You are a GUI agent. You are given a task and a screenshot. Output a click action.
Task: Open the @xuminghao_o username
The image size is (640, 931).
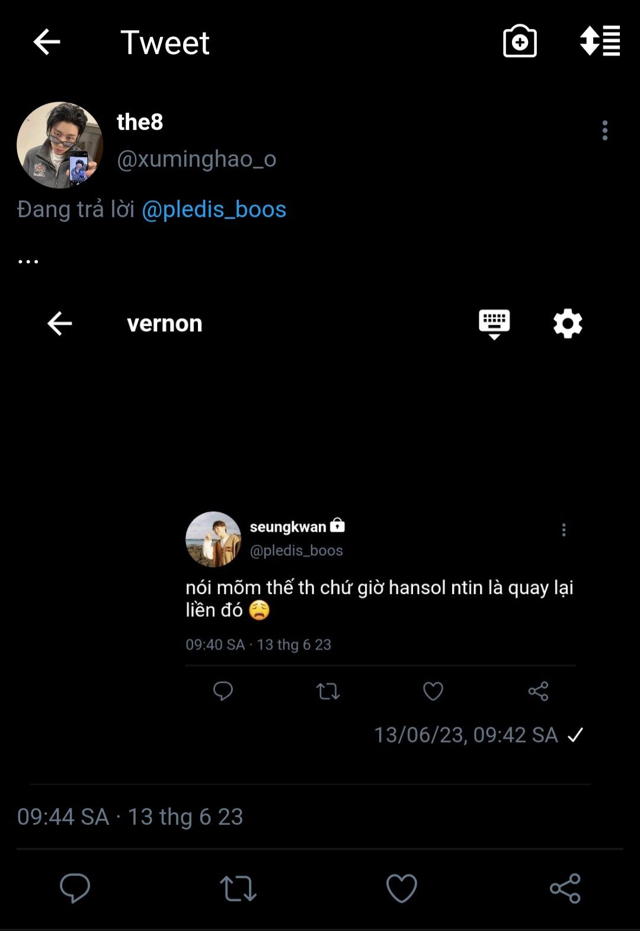[x=197, y=159]
